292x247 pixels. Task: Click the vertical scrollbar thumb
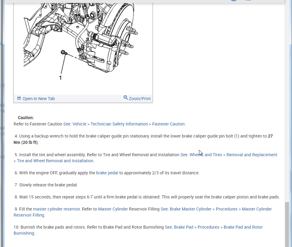click(287, 223)
